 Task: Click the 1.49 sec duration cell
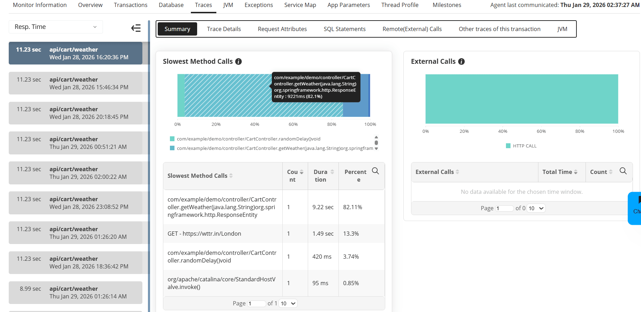(323, 234)
